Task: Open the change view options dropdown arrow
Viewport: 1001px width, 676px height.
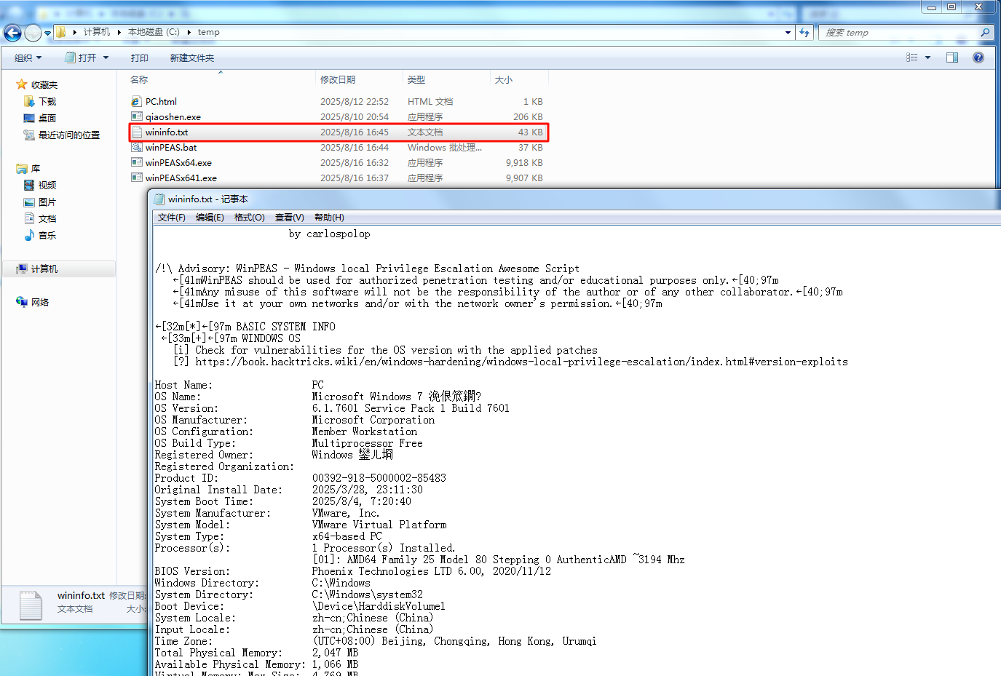Action: (x=927, y=57)
